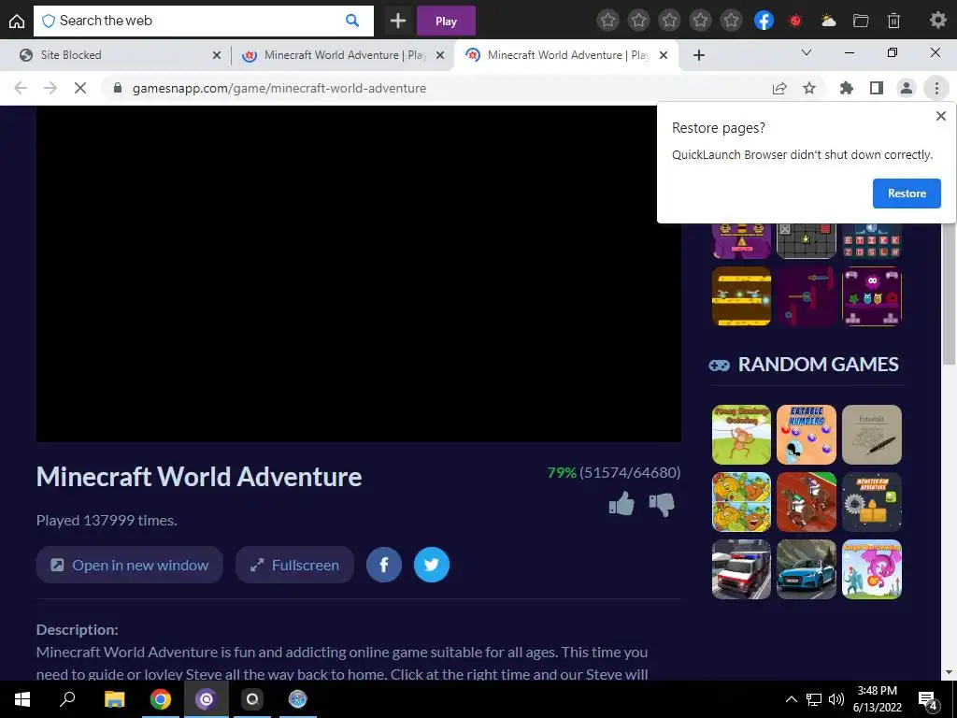Screen dimensions: 957x718
Task: Open the extensions puzzle icon
Action: pyautogui.click(x=847, y=88)
